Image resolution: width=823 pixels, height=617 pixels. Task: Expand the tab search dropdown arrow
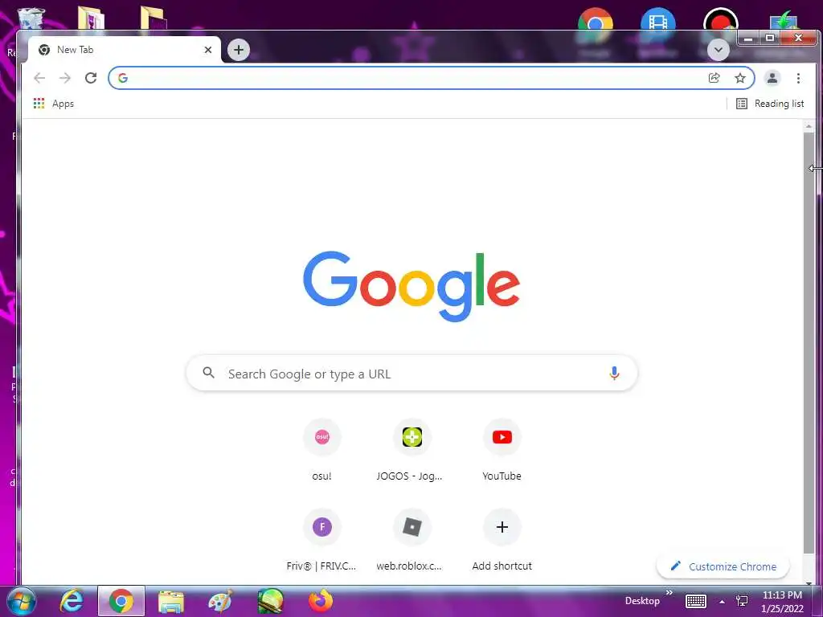tap(718, 50)
